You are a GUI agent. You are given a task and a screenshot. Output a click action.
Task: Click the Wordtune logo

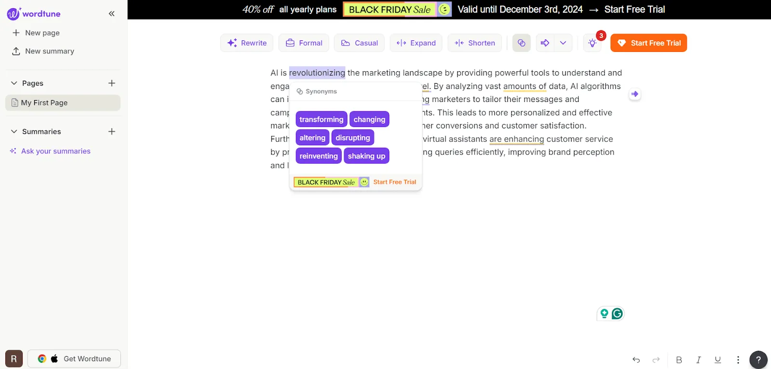coord(34,14)
